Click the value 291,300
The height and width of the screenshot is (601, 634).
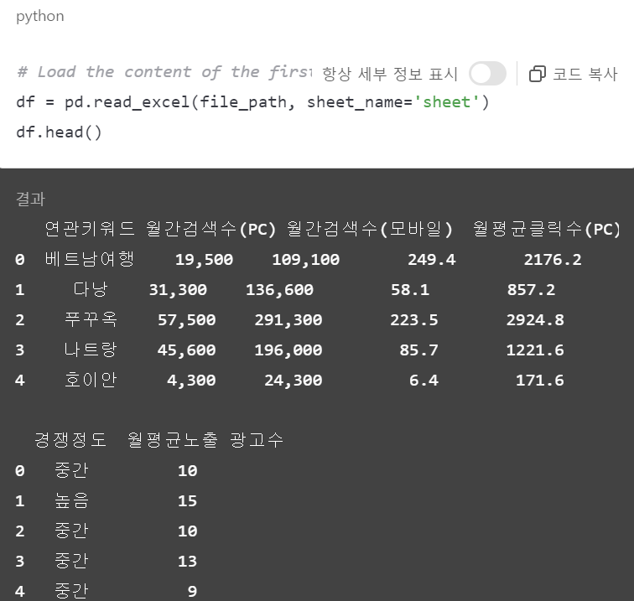click(x=288, y=320)
